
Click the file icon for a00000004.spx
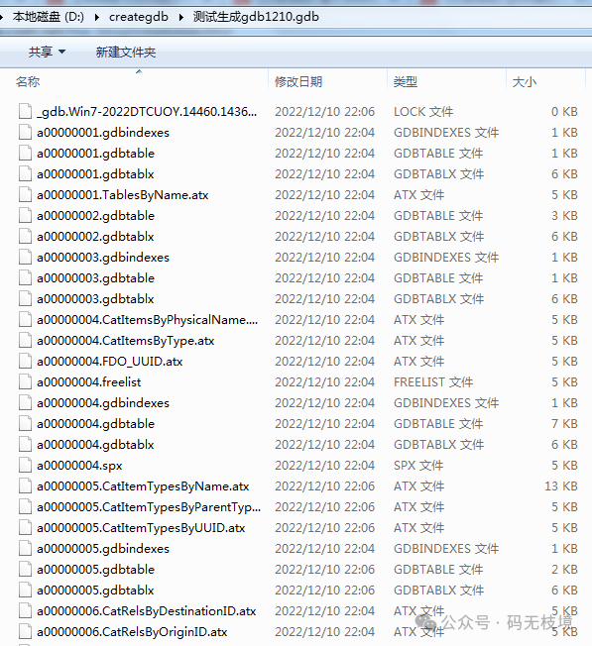25,465
